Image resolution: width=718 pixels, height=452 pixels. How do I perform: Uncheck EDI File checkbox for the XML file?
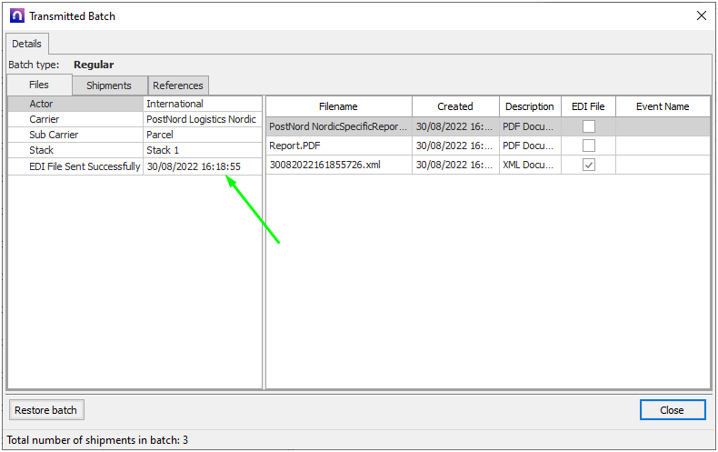589,165
